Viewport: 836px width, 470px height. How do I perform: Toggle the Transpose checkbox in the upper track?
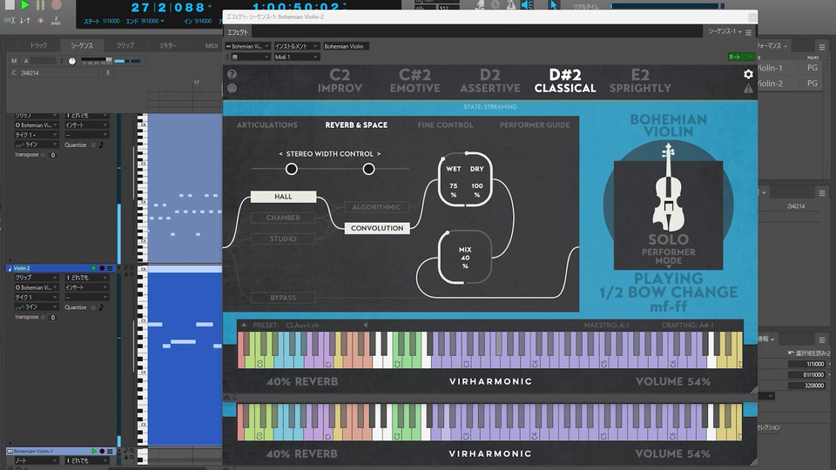click(44, 155)
